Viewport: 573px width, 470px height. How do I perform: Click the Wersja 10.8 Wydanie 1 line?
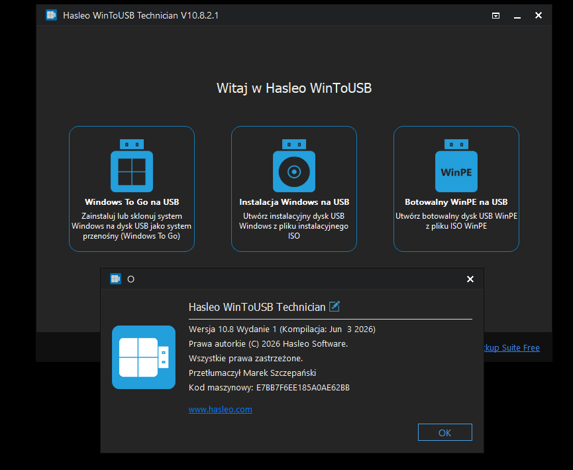click(282, 329)
